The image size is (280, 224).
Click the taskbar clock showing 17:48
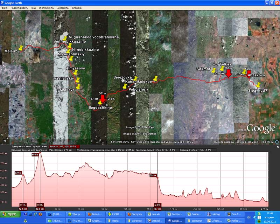[x=269, y=213]
